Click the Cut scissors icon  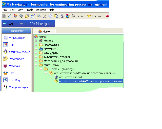[x=45, y=16]
